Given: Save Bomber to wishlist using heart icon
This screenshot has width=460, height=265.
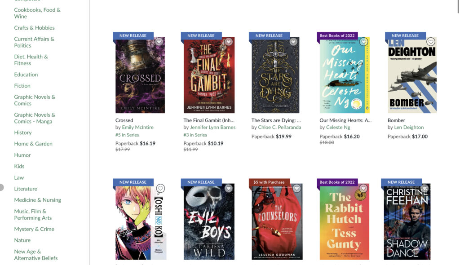Looking at the screenshot, I should point(431,42).
